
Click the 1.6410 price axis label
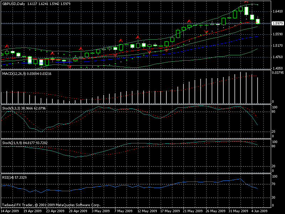tap(278, 11)
